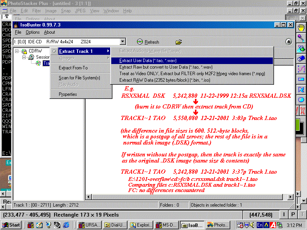Open the CD drive selection dropdown arrow
Viewport: 307px width, 230px height.
click(x=123, y=42)
